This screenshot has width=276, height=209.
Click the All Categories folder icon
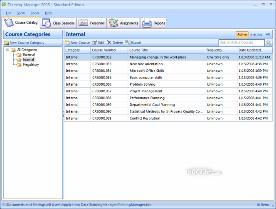pos(13,50)
